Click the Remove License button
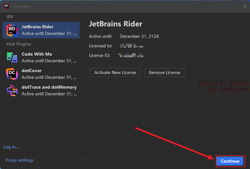Image resolution: width=250 pixels, height=169 pixels. 164,72
